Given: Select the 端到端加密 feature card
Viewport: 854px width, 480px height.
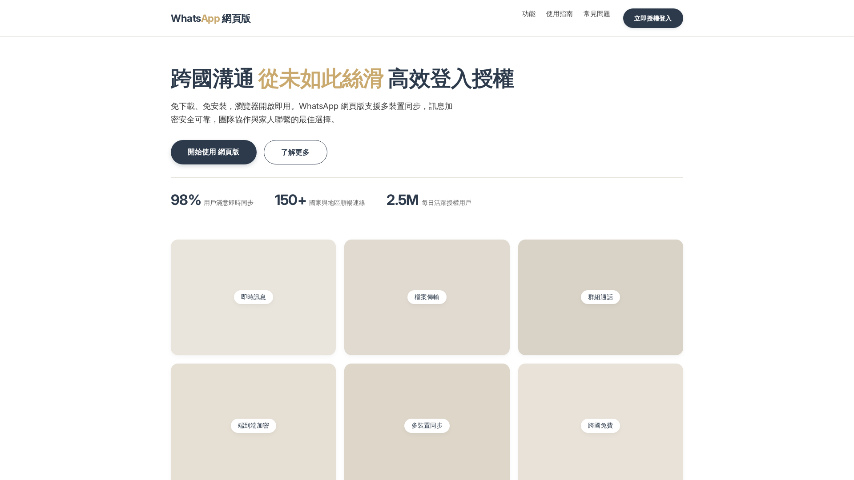Looking at the screenshot, I should 253,422.
